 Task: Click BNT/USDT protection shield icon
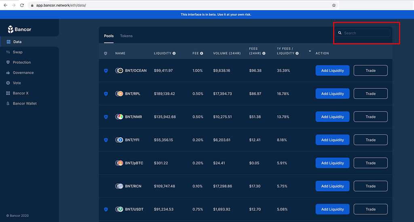pyautogui.click(x=106, y=209)
